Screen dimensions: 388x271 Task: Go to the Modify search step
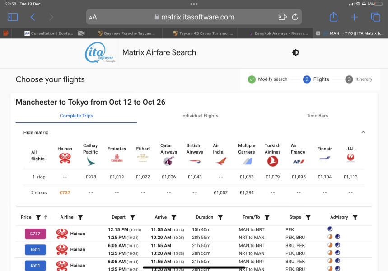268,79
